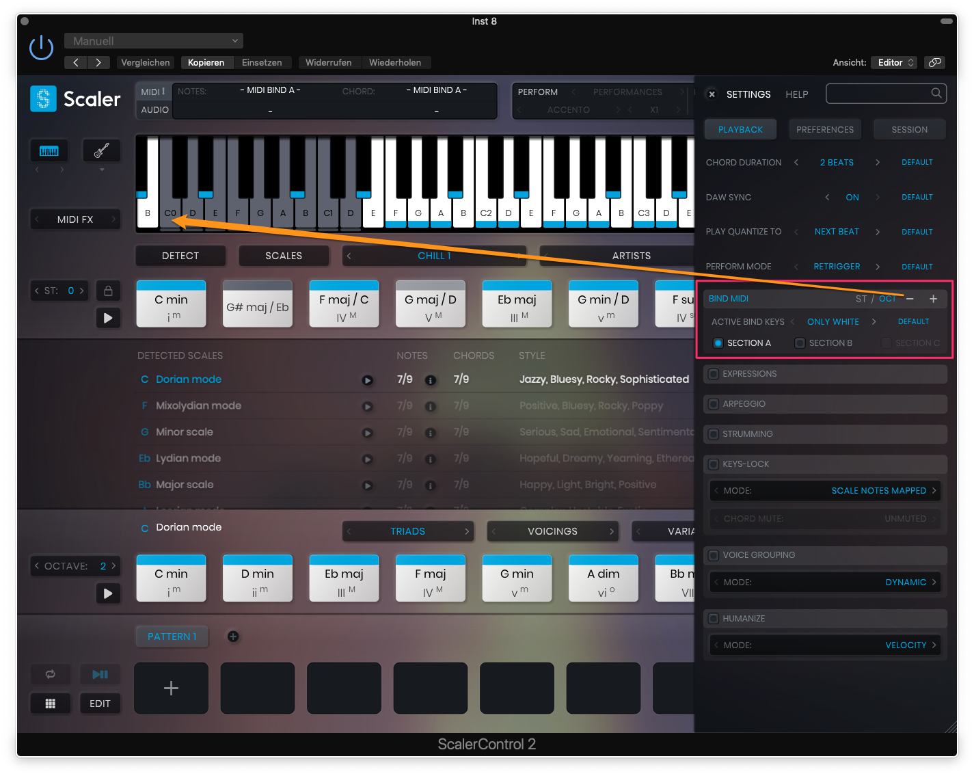
Task: Enable the Humanize checkbox
Action: [714, 619]
